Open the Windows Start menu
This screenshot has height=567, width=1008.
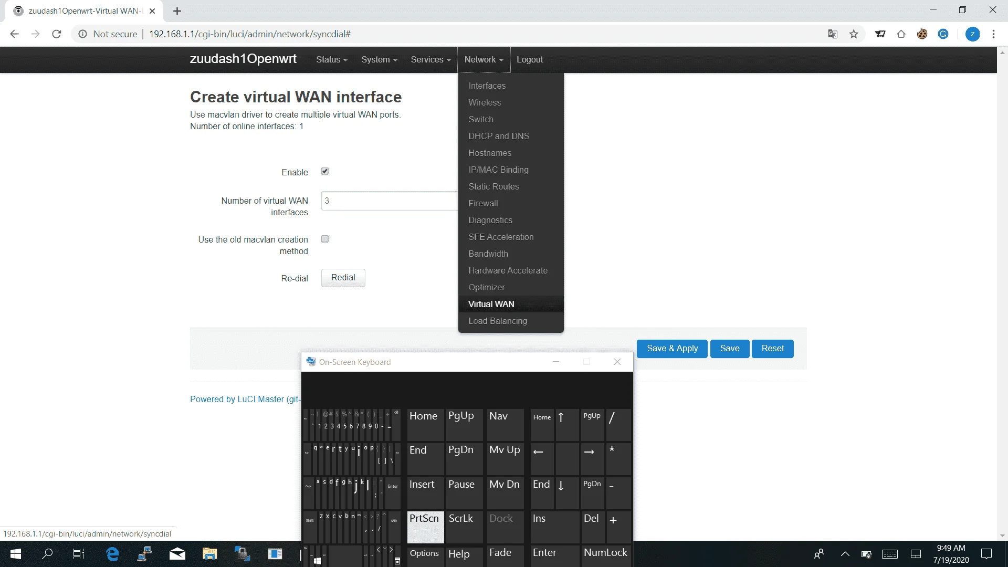click(16, 554)
